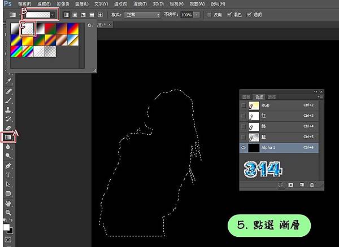
Task: Select the Pen tool
Action: coord(8,166)
